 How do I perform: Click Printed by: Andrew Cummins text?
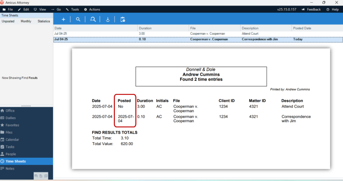click(x=290, y=89)
